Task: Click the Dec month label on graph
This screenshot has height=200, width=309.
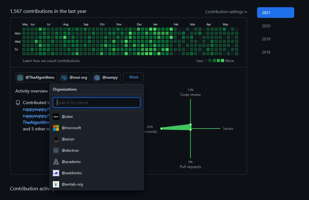Action: point(139,24)
